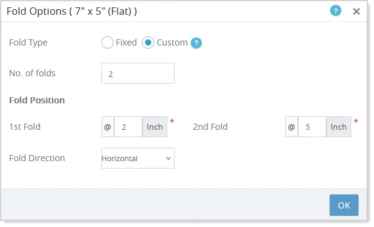374x227 pixels.
Task: Open the Fold Direction dropdown
Action: (138, 158)
